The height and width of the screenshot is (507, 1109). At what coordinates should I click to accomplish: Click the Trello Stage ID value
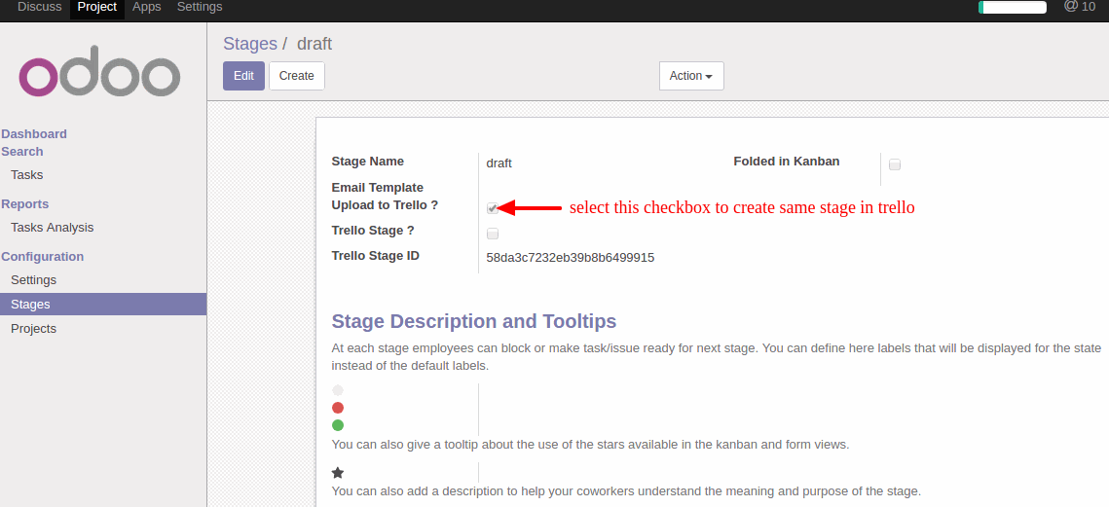(x=570, y=257)
